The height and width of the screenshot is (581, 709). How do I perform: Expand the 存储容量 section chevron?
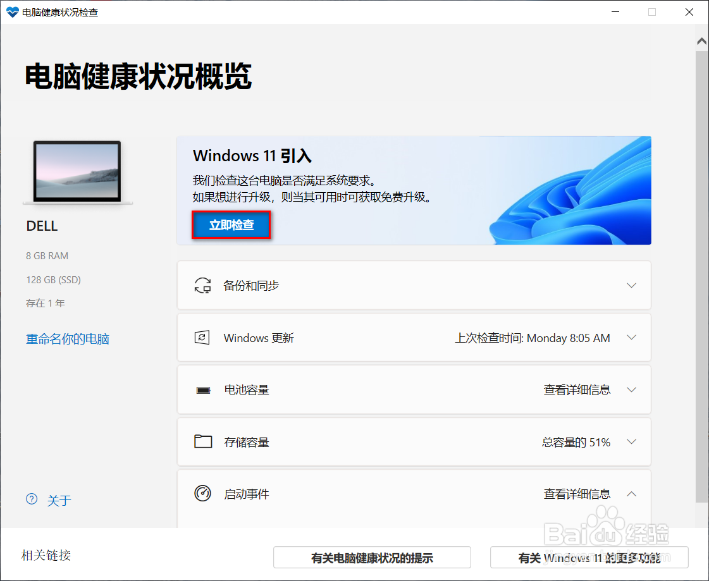click(x=632, y=442)
